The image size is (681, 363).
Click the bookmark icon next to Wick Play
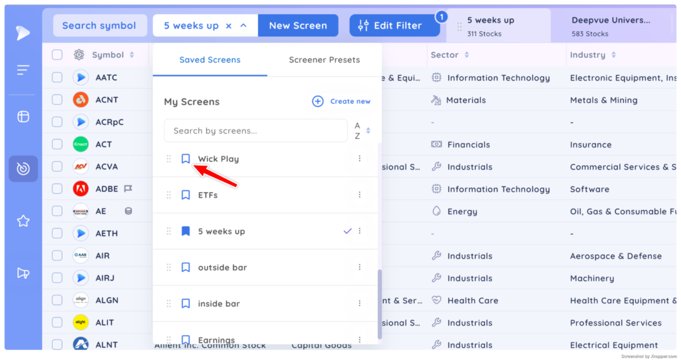pos(186,158)
